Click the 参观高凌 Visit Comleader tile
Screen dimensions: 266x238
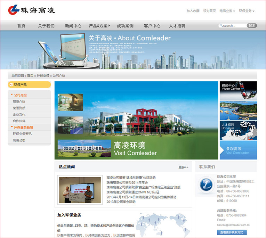tap(238, 150)
